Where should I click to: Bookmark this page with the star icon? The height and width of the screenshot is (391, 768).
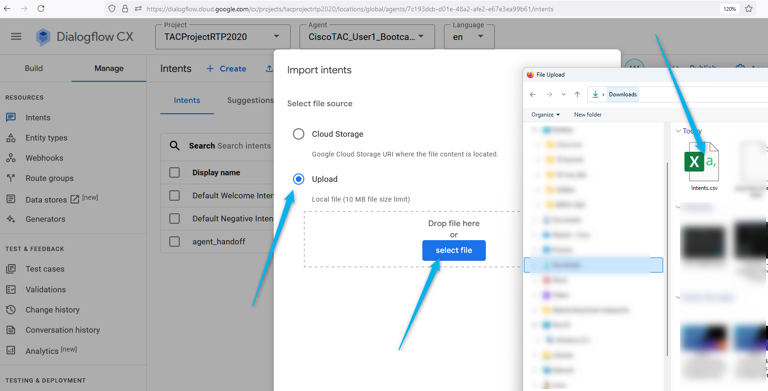[x=749, y=8]
